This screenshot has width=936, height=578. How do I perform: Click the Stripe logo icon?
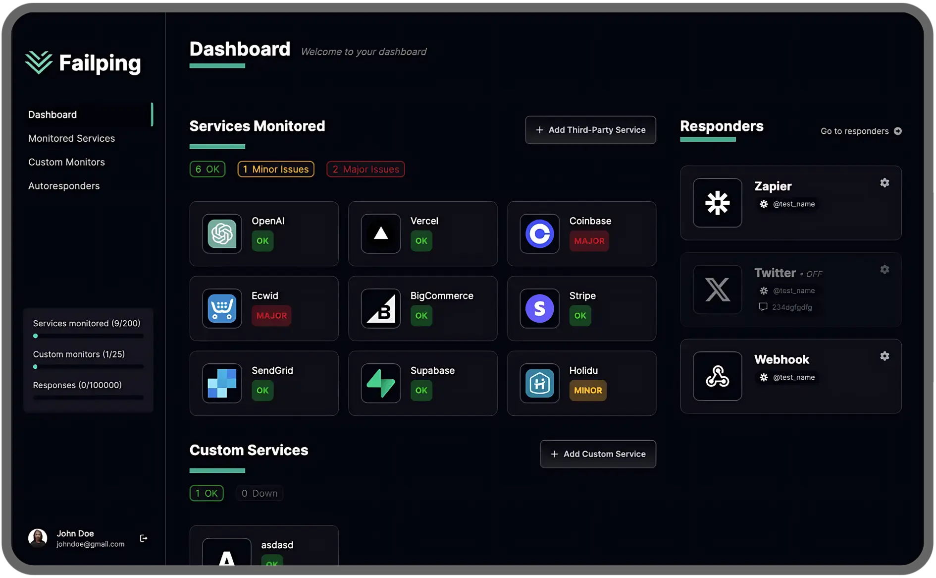[x=539, y=308]
